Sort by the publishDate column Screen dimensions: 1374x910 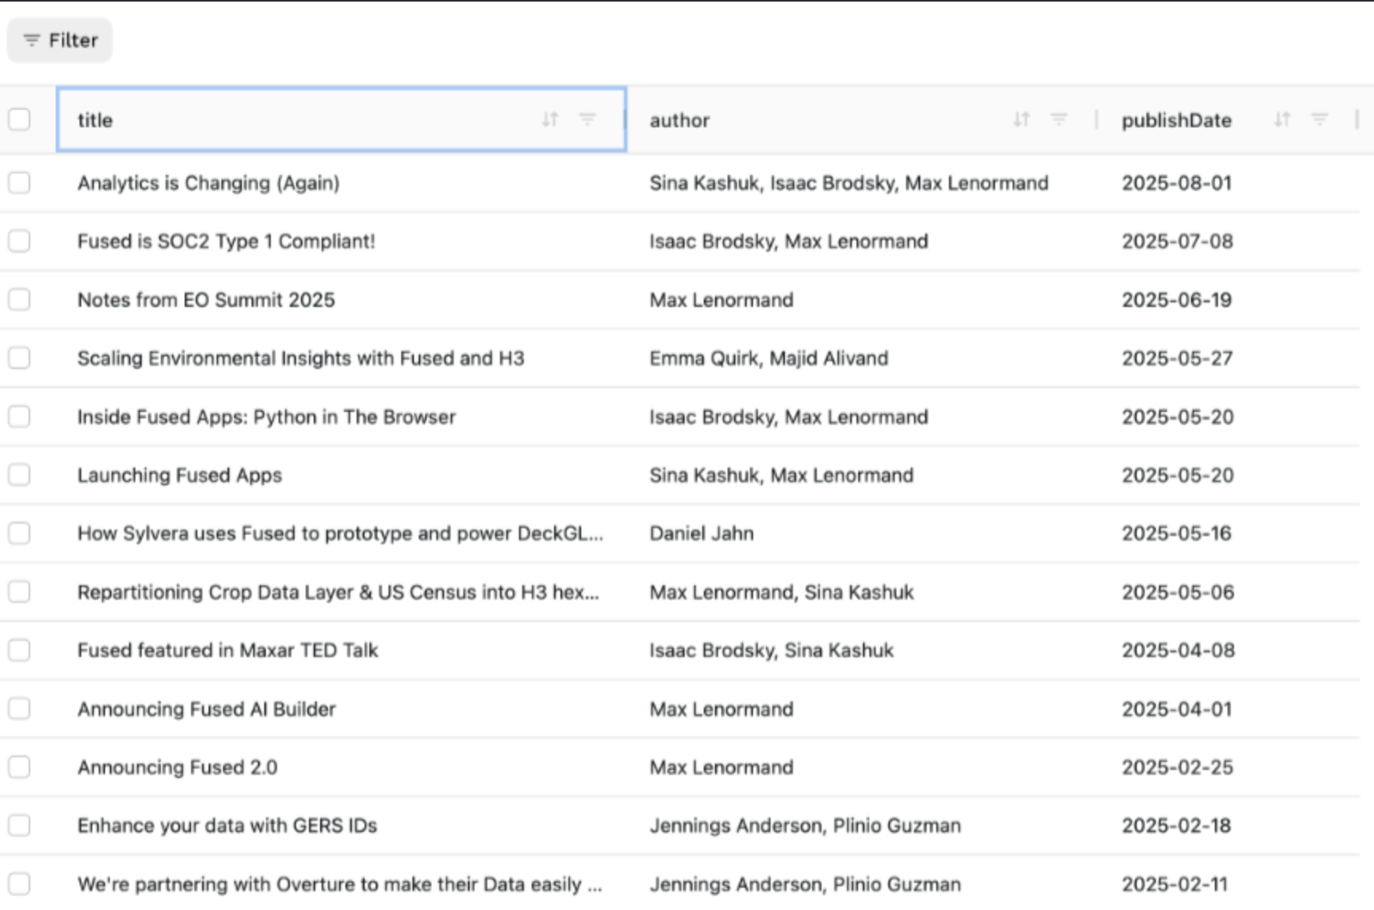click(1282, 119)
